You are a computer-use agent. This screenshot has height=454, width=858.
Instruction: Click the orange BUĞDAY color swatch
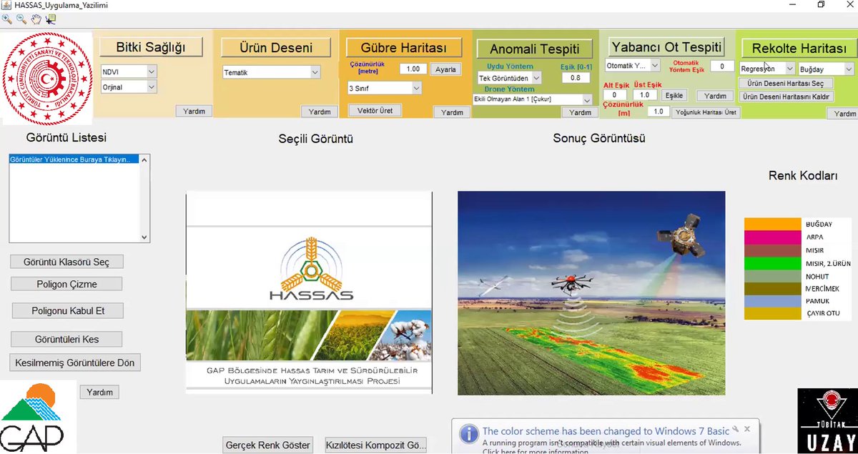772,224
